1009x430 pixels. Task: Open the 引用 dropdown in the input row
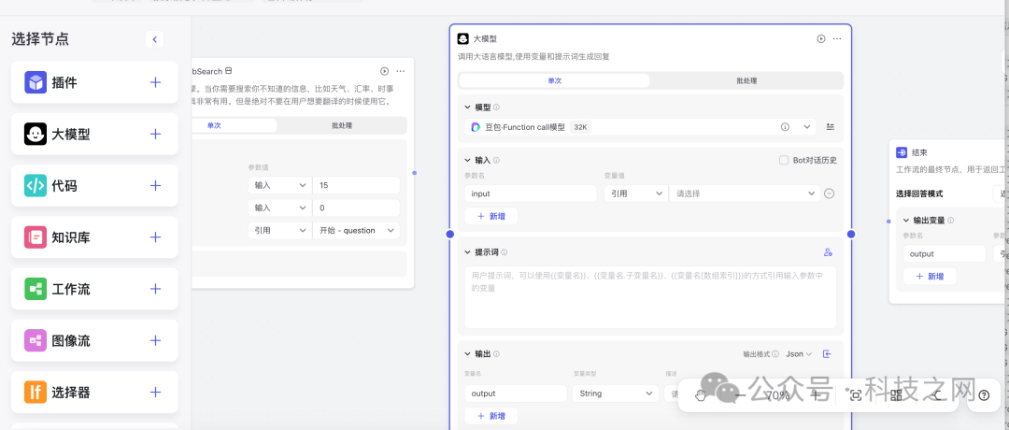[636, 193]
